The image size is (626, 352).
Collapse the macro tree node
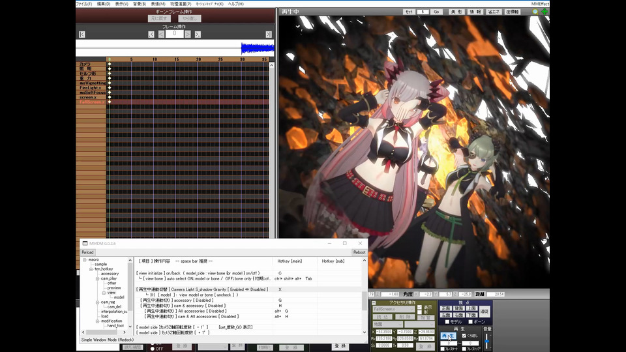85,260
